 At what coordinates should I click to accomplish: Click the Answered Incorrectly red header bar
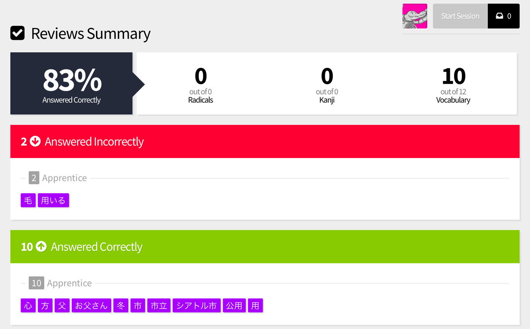point(265,141)
